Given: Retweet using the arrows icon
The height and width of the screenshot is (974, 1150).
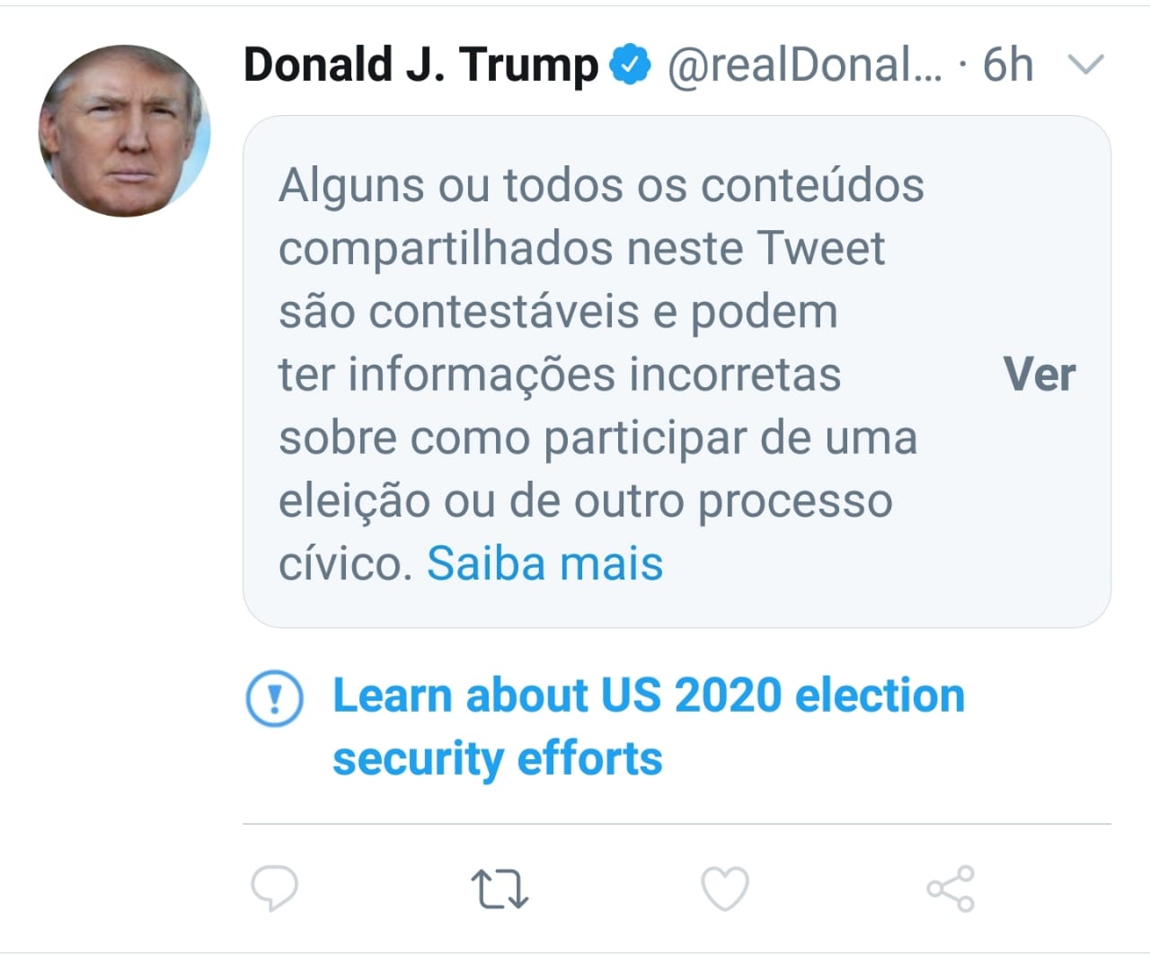Looking at the screenshot, I should point(500,889).
